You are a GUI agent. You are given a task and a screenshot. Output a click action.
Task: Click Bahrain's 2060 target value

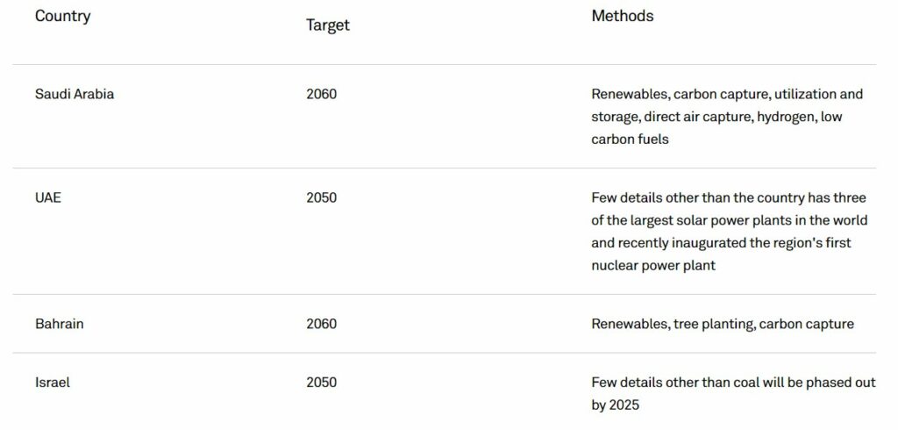click(x=321, y=324)
